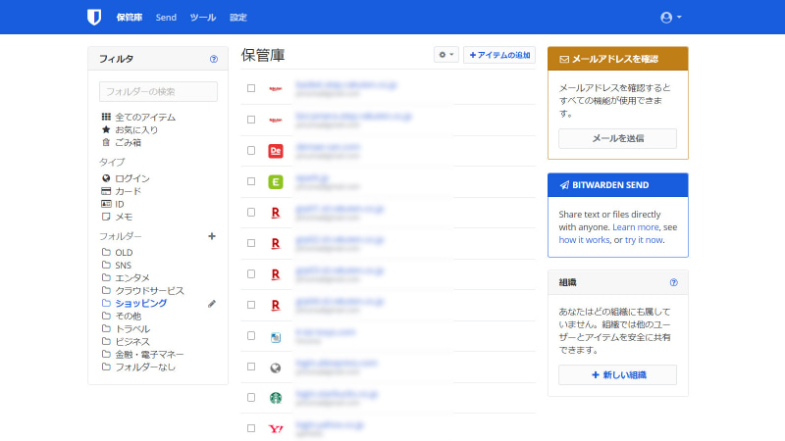Check the checkbox beside Starbucks icon
785x441 pixels.
[x=251, y=398]
